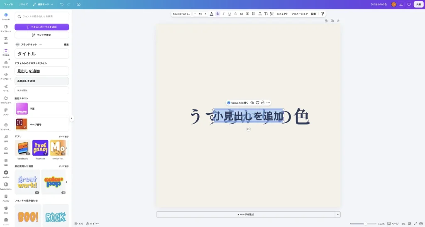Viewport: 425px width, 227px height.
Task: Click the copy style paint roller icon
Action: pyautogui.click(x=322, y=14)
